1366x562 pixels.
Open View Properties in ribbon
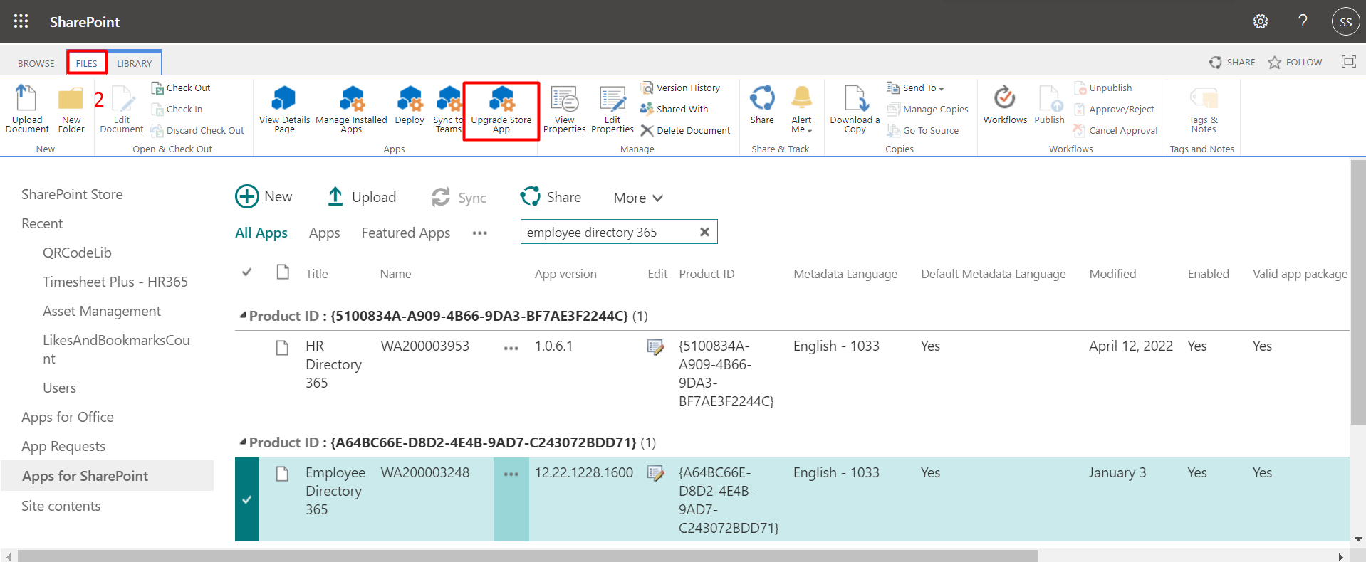564,109
